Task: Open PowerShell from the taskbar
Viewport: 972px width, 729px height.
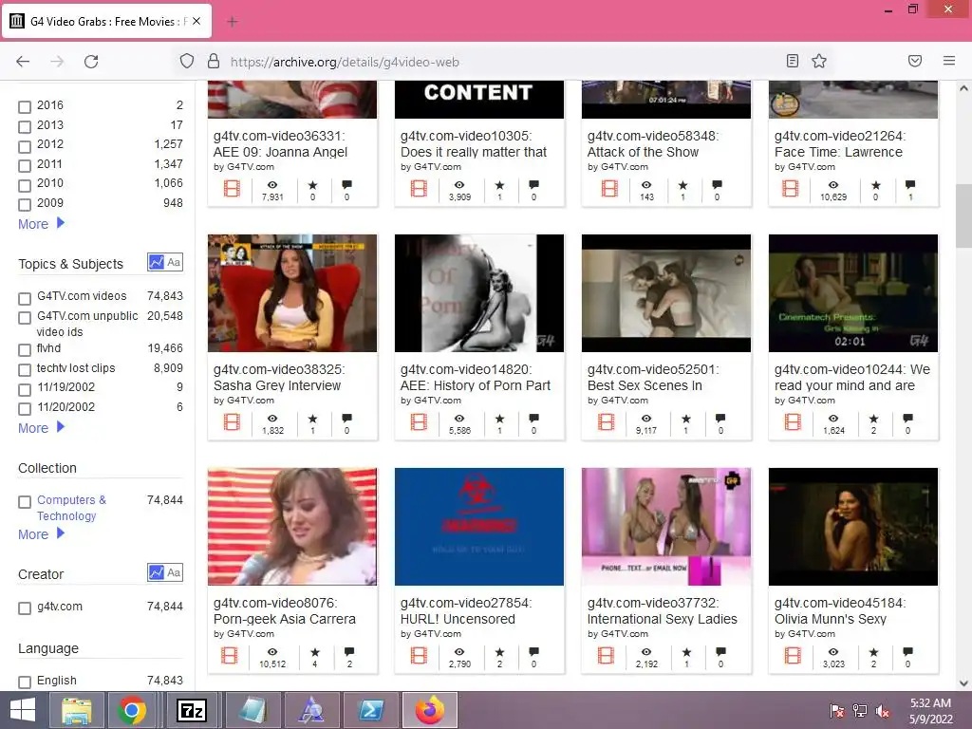Action: [x=371, y=710]
